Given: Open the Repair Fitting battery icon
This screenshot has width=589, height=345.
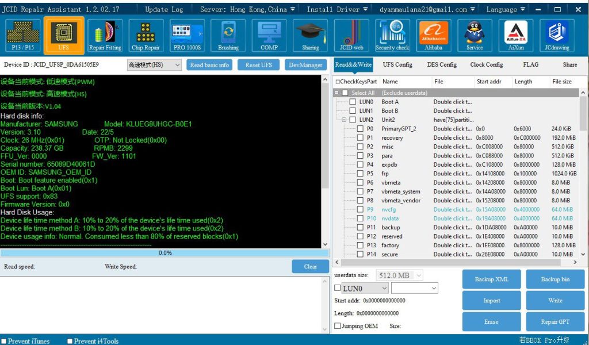Looking at the screenshot, I should (x=105, y=35).
